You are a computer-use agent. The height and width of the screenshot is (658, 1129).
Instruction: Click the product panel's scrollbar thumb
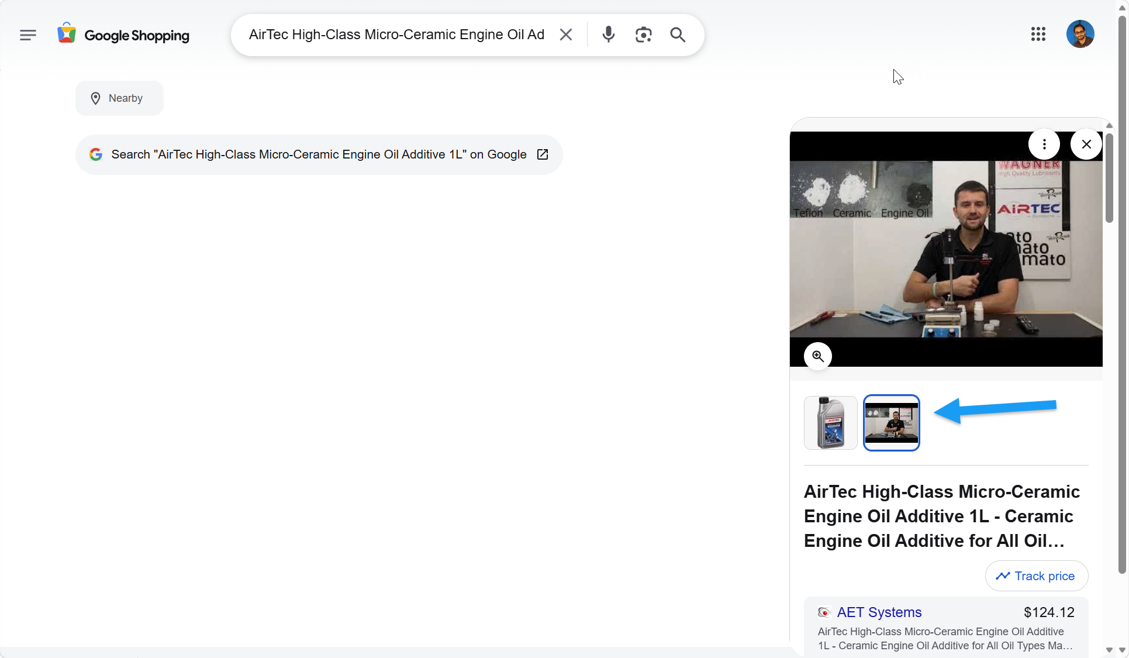tap(1109, 178)
